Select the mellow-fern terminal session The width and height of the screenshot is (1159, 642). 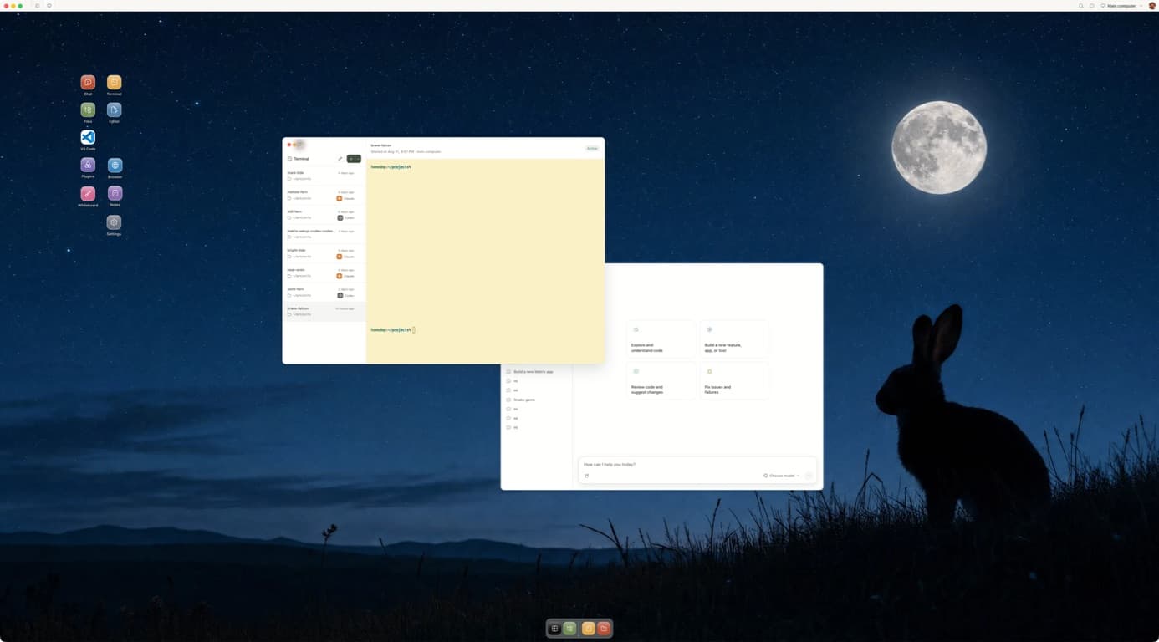[324, 195]
